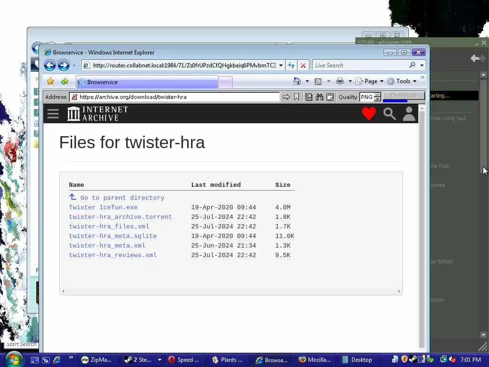This screenshot has width=489, height=367.
Task: Click the page vertical scrollbar thumb
Action: tap(422, 229)
